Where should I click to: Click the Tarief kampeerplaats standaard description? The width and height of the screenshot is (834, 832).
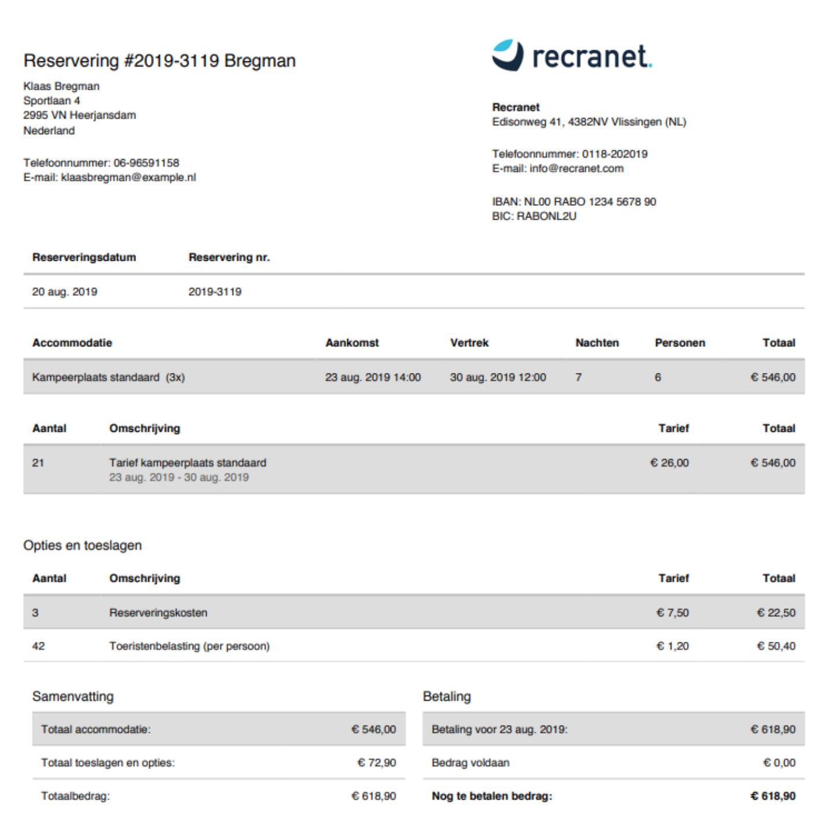(188, 463)
